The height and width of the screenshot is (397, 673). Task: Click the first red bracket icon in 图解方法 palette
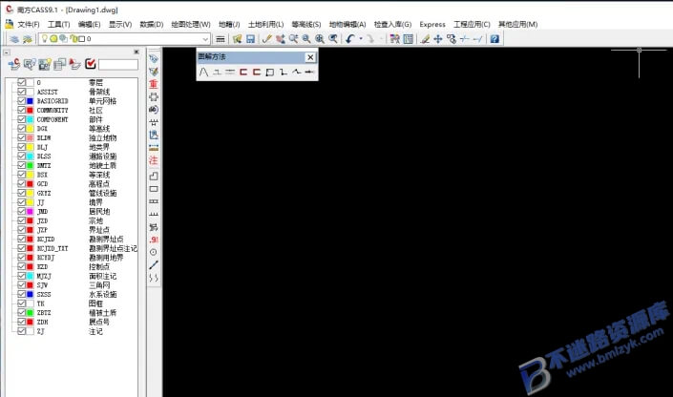point(243,72)
